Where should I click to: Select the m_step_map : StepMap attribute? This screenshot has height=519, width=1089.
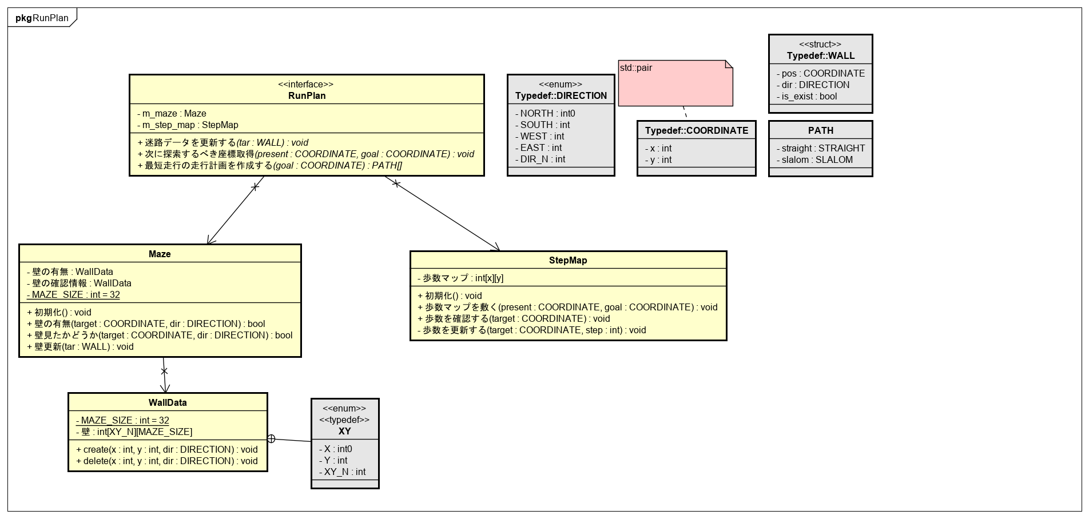pos(188,125)
